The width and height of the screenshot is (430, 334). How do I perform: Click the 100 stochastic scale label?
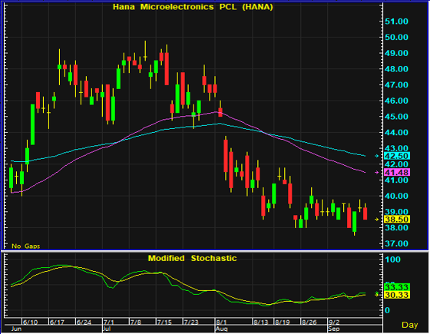[392, 260]
